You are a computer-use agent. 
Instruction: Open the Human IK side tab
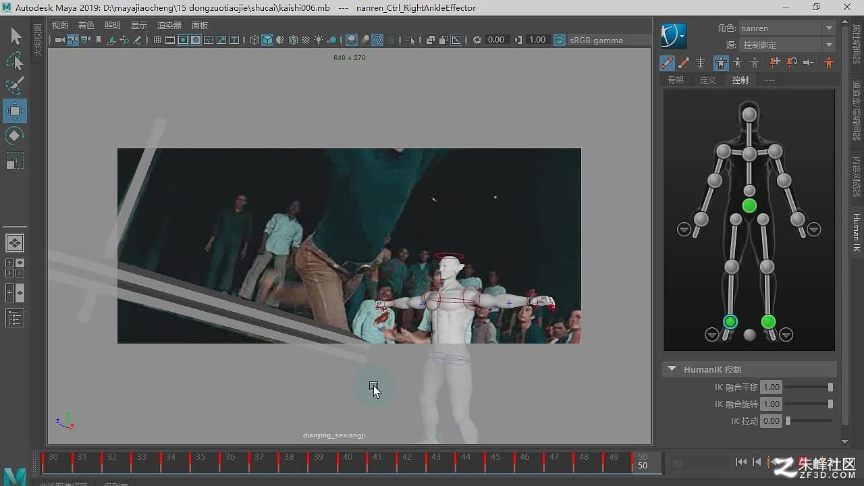[x=857, y=232]
